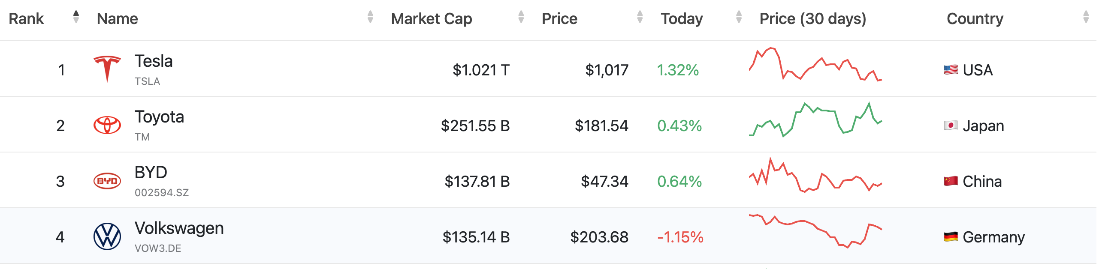Image resolution: width=1099 pixels, height=269 pixels.
Task: Click the Price (30 days) header
Action: click(x=812, y=19)
